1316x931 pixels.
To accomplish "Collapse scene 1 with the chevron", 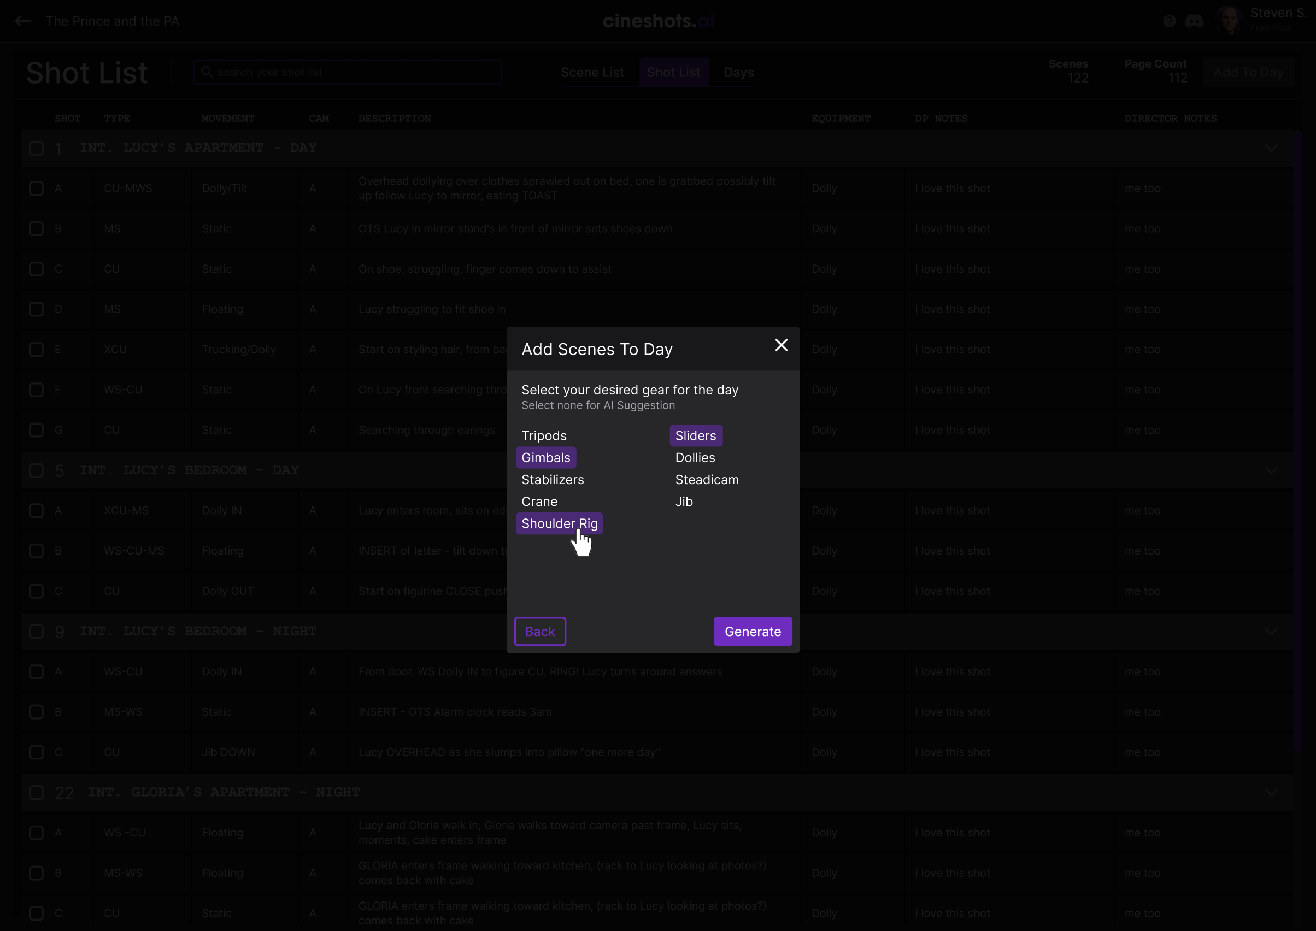I will pos(1271,148).
